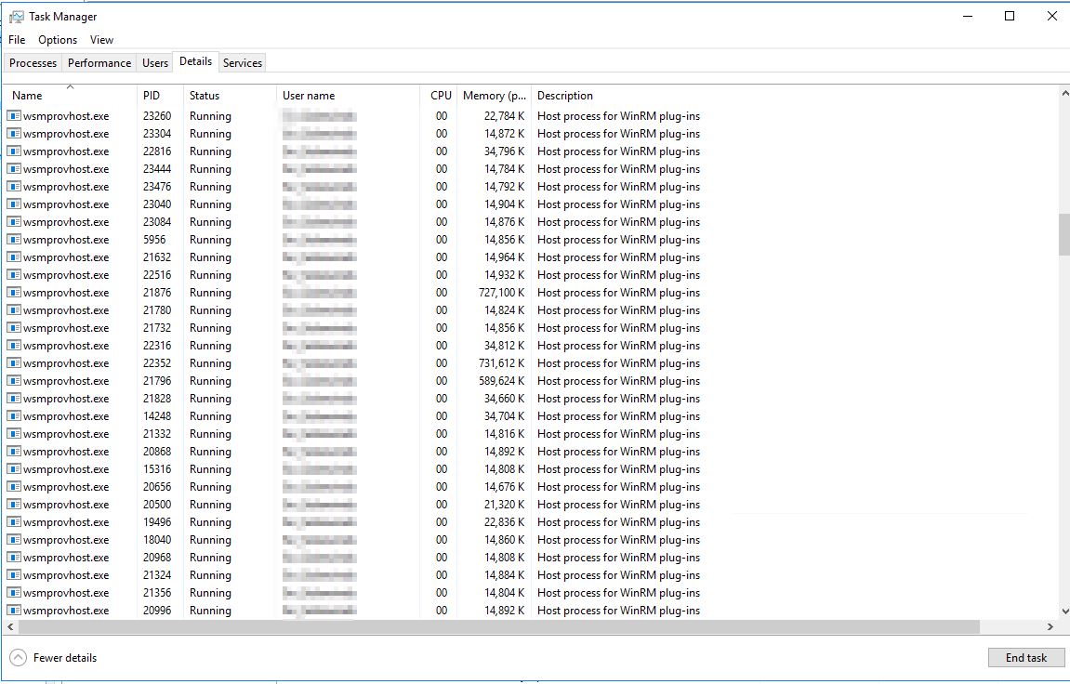Screen dimensions: 1070x684
Task: Click process icon for PID 23444 row
Action: pos(14,169)
